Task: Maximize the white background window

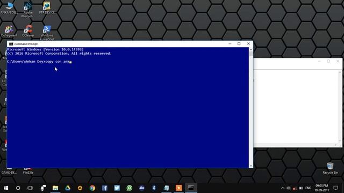Action: (x=328, y=61)
